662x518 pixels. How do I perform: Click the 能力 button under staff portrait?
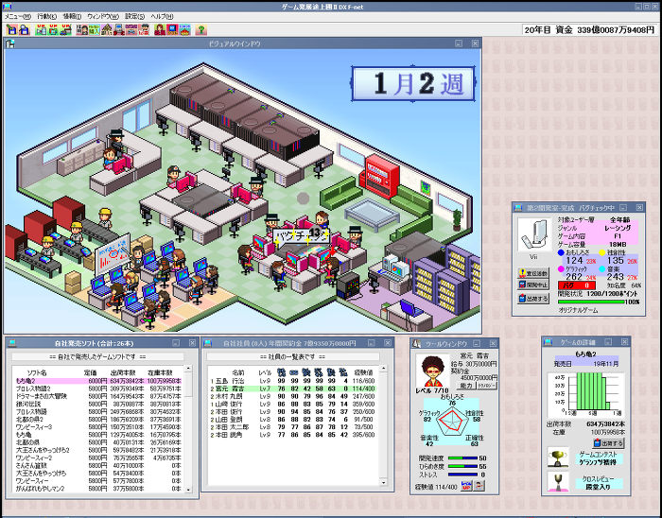pos(465,386)
